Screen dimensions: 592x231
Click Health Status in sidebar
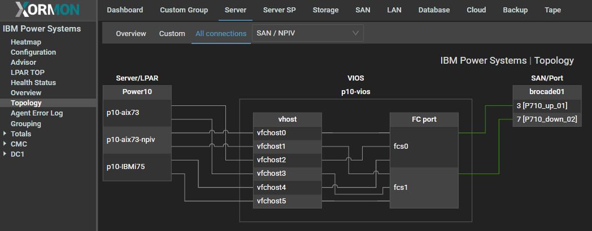coord(33,83)
